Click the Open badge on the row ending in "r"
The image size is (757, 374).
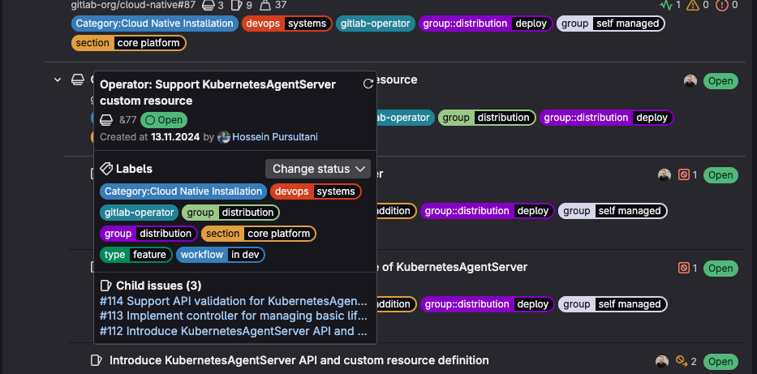(720, 174)
